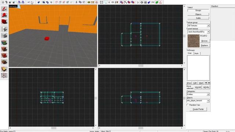The height and width of the screenshot is (132, 235).
Task: Click the smaller grid size icon
Action: click(10, 2)
